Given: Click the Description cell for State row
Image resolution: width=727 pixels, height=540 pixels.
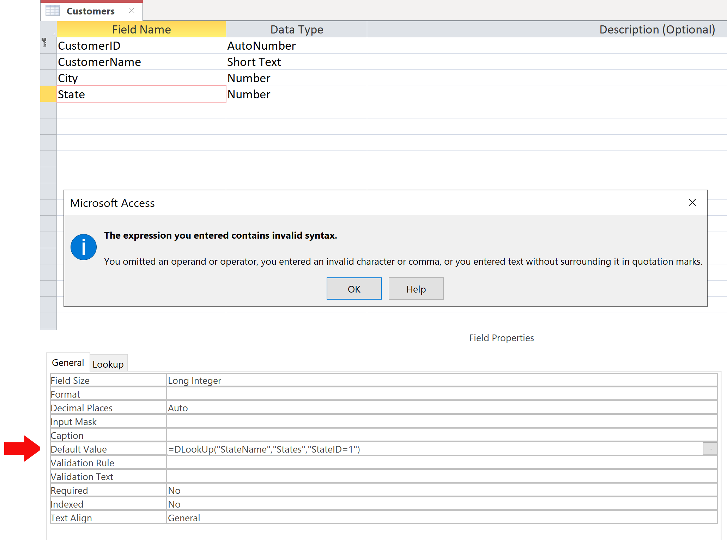Looking at the screenshot, I should [547, 94].
